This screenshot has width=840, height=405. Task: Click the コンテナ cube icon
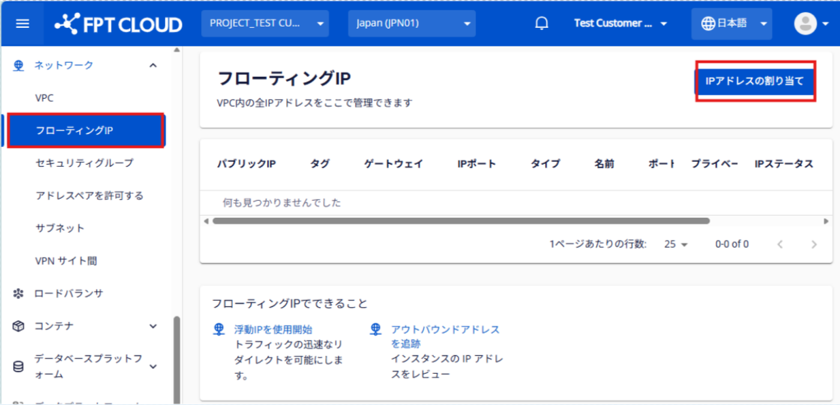click(18, 326)
